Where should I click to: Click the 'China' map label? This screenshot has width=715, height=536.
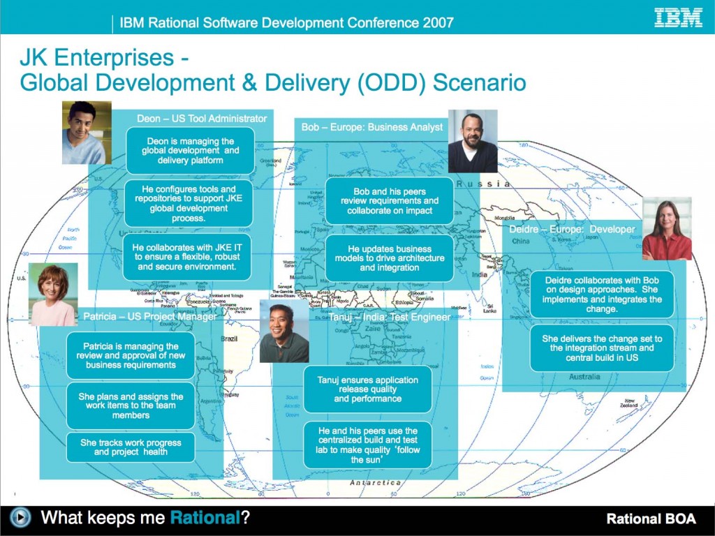click(x=521, y=241)
